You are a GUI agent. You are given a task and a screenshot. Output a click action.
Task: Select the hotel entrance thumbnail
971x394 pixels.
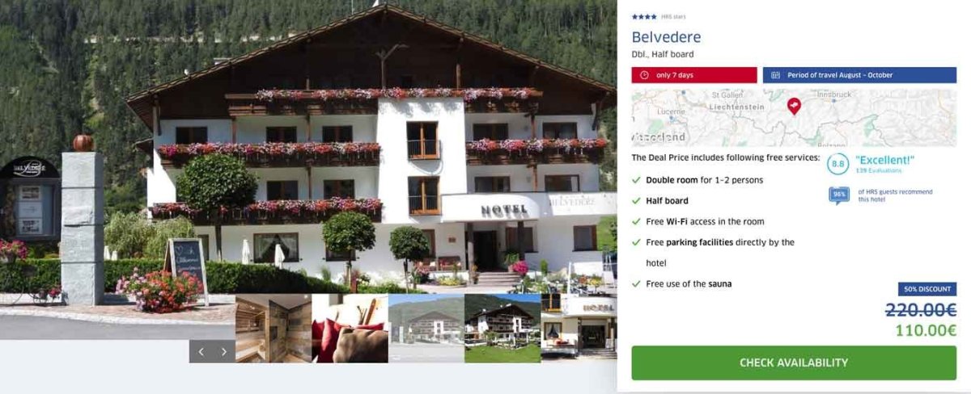[x=579, y=328]
